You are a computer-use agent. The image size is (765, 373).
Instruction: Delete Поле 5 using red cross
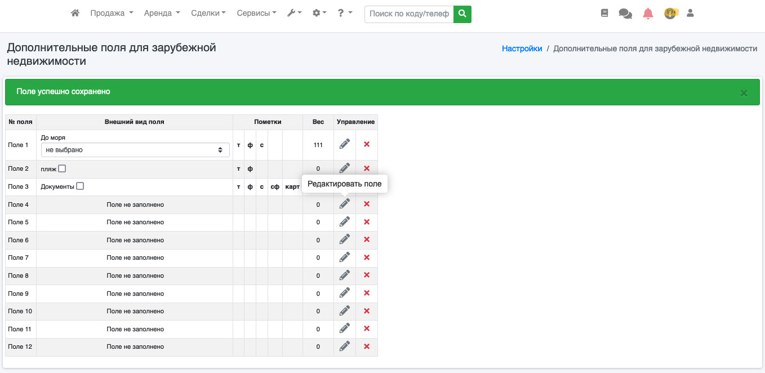(x=367, y=222)
